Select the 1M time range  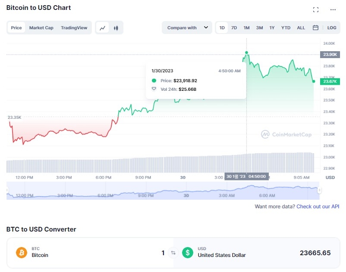pyautogui.click(x=246, y=28)
